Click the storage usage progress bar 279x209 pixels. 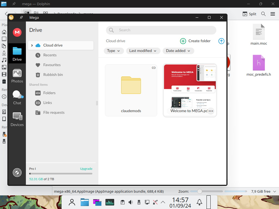(61, 174)
